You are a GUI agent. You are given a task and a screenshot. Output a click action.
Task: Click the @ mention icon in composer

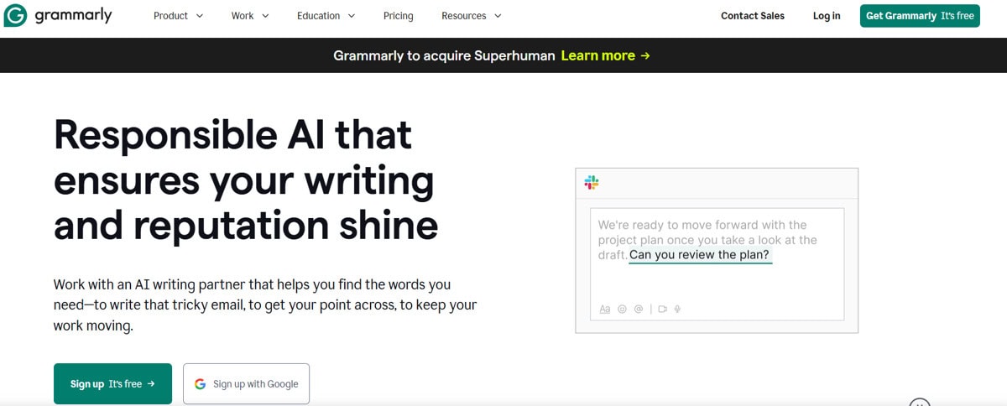coord(639,309)
